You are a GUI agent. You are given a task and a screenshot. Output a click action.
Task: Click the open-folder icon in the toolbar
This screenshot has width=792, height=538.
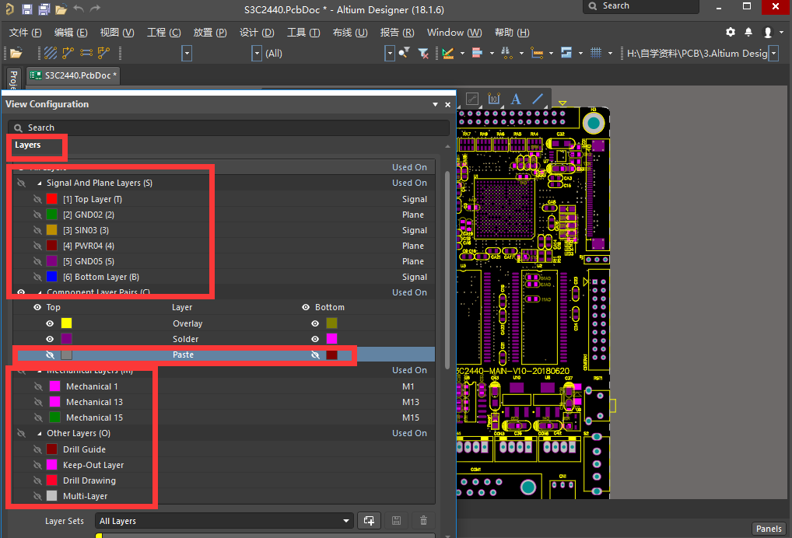tap(16, 53)
